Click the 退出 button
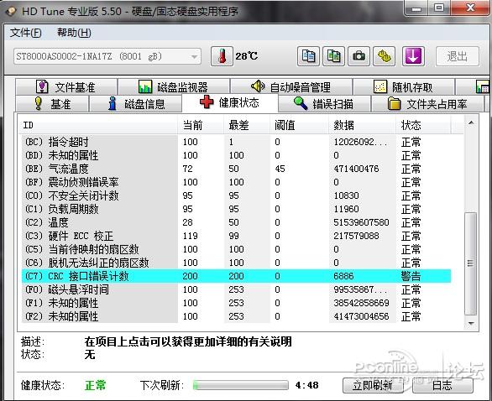 (x=458, y=56)
